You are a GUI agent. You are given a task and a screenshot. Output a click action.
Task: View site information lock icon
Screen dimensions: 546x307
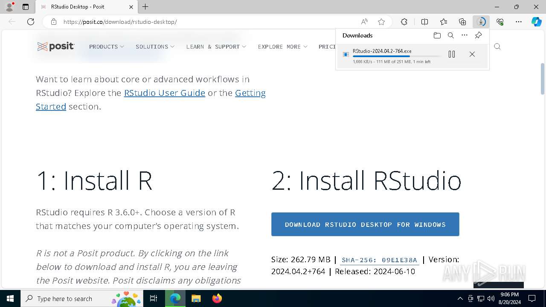pyautogui.click(x=53, y=22)
